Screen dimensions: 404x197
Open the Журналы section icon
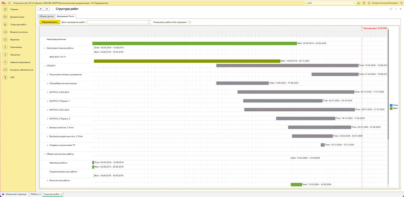click(5, 40)
